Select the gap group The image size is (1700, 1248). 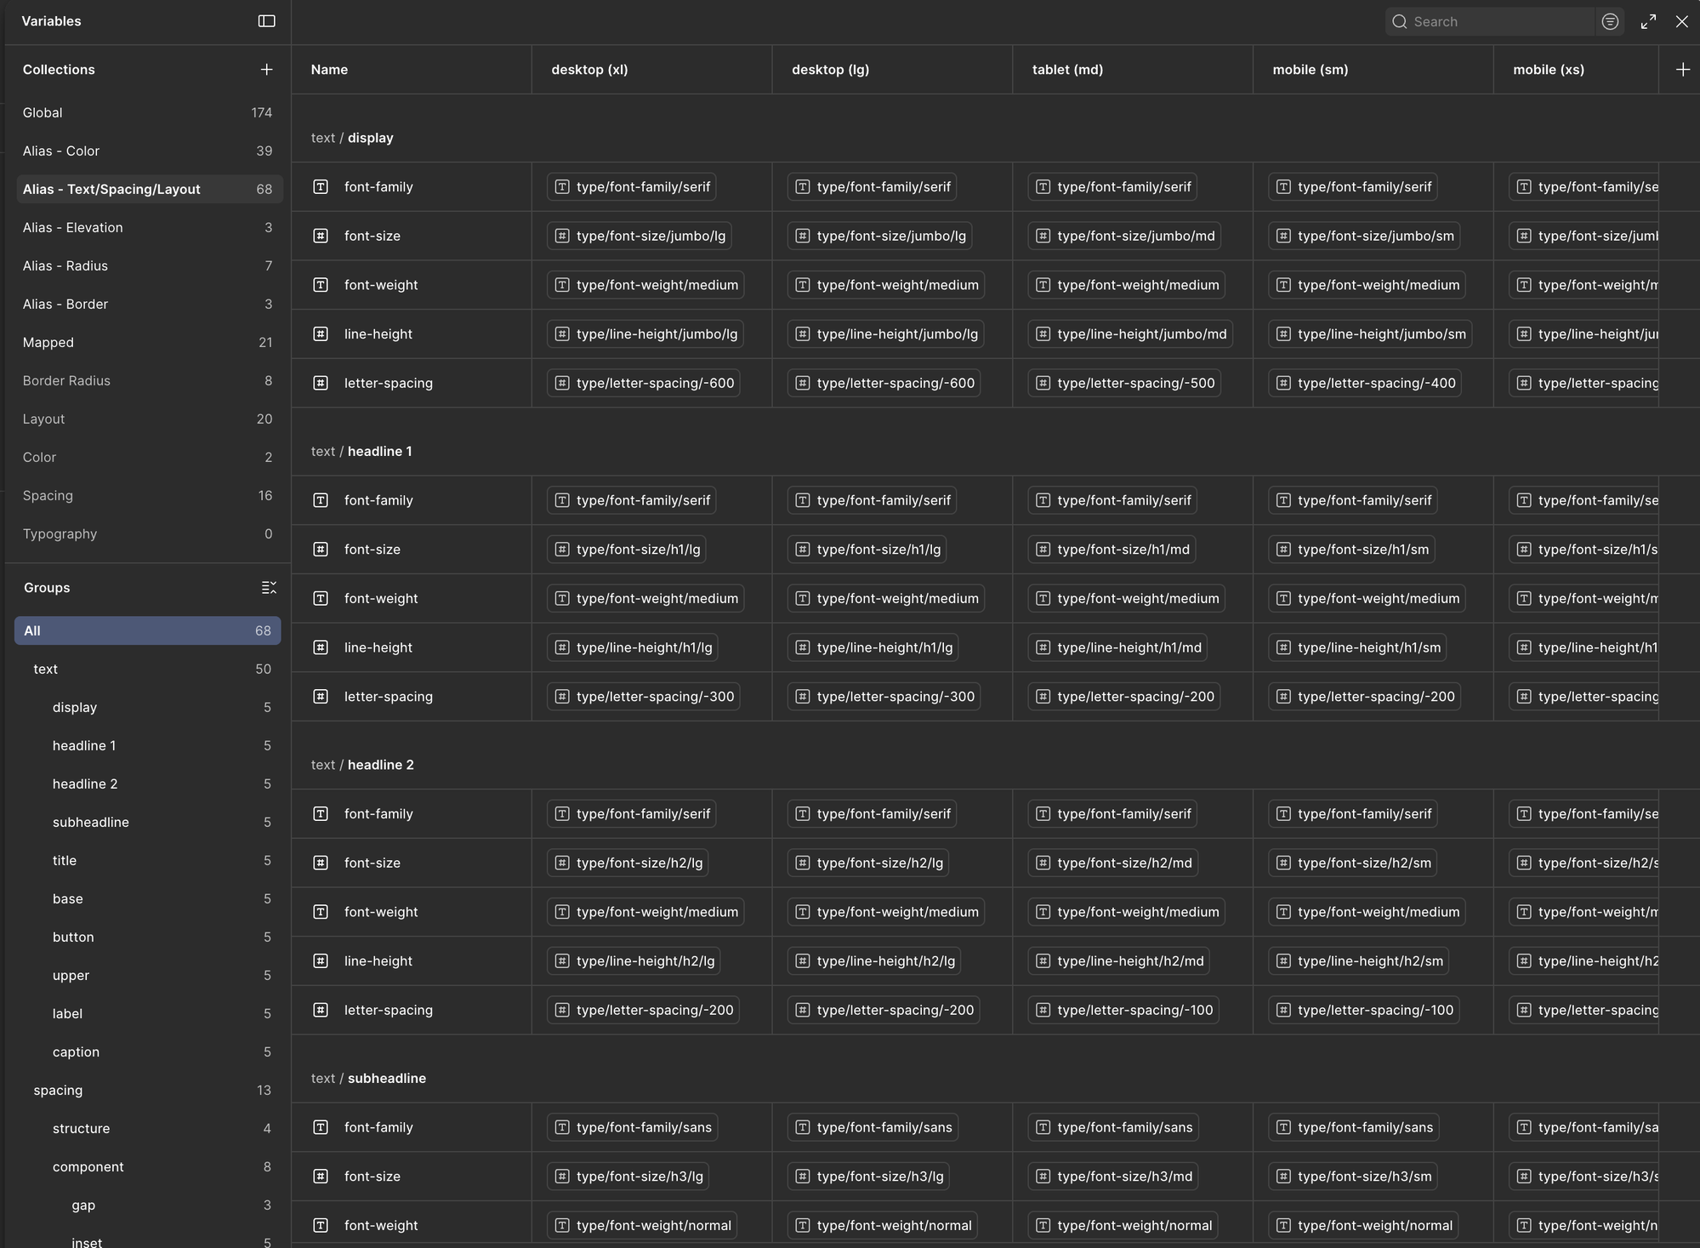pos(148,1205)
